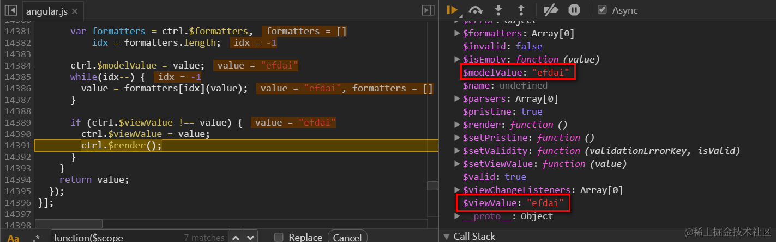
Task: Expand the $render function
Action: click(x=458, y=125)
